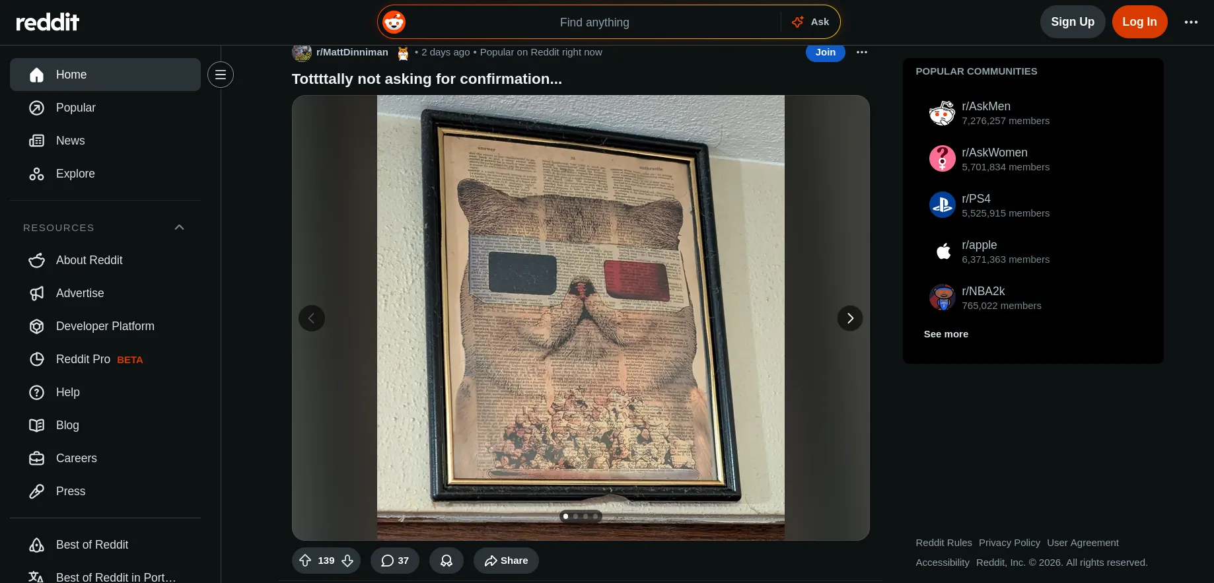
Task: Collapse the Resources section chevron
Action: coord(179,227)
